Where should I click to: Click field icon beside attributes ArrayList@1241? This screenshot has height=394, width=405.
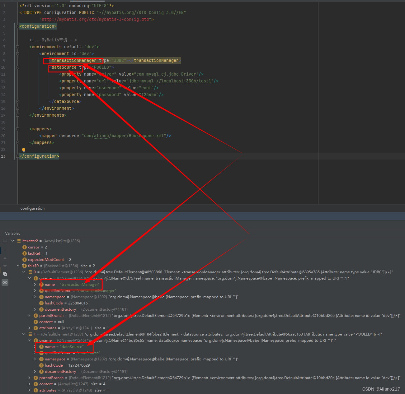(x=36, y=328)
